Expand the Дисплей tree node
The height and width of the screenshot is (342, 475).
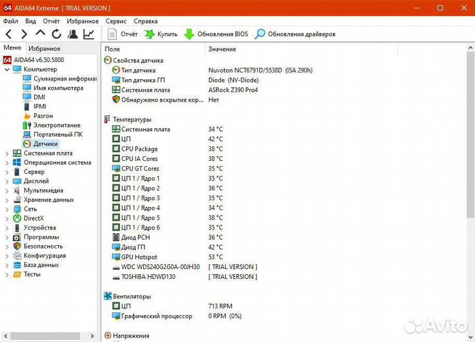(x=7, y=182)
